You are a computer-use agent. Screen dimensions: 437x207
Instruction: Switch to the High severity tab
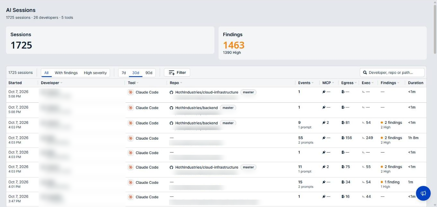tap(95, 73)
